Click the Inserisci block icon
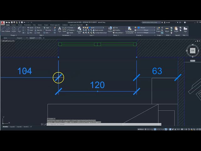The height and width of the screenshot is (151, 201). tap(110, 30)
